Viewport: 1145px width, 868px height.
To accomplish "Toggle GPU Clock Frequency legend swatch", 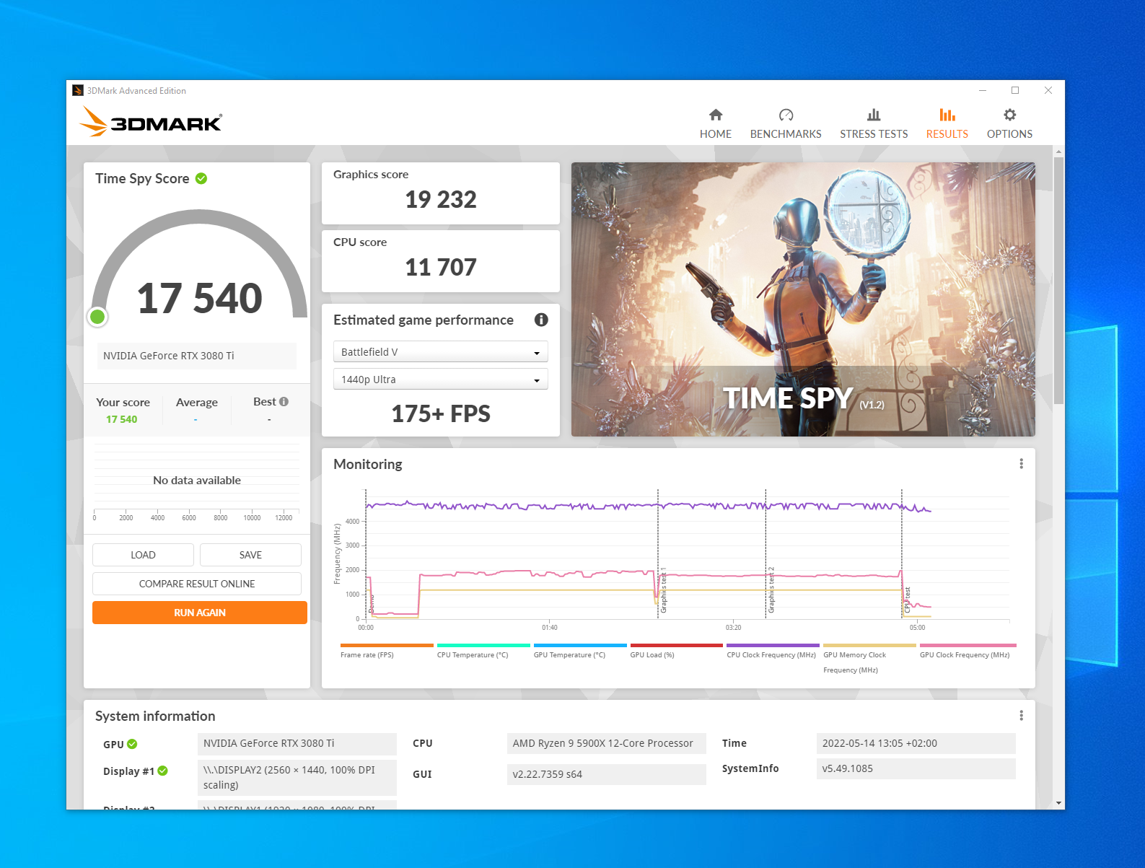I will (968, 646).
